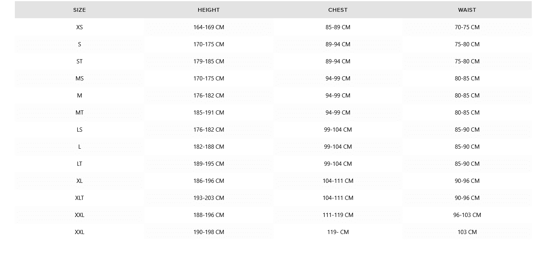This screenshot has width=547, height=253.
Task: Click the HEIGHT column header
Action: [208, 10]
